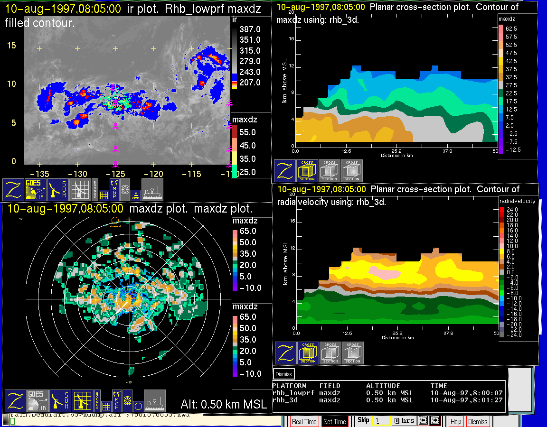The height and width of the screenshot is (427, 547).
Task: Switch to Set Time mode
Action: tap(334, 421)
